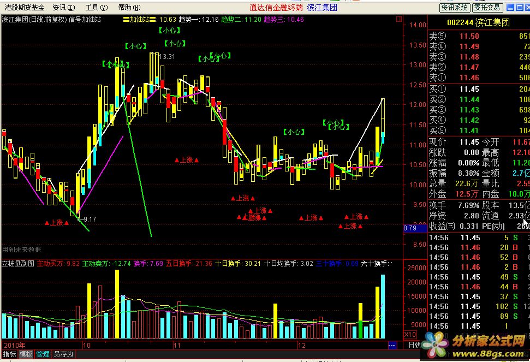
Task: Select the 加油站 10.63 indicator label
Action: [x=150, y=20]
